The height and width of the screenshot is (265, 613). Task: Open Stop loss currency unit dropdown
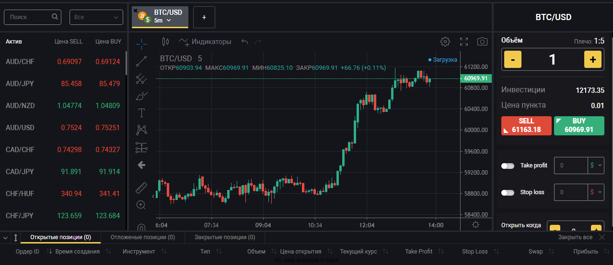(596, 192)
